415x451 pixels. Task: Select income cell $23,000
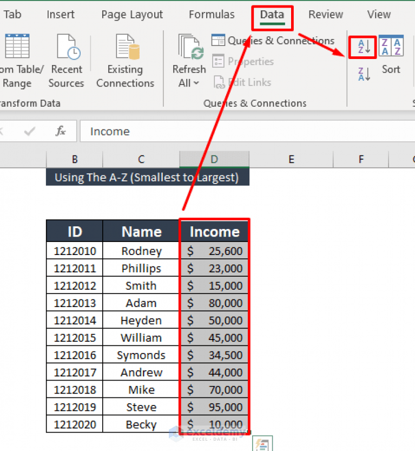[214, 268]
